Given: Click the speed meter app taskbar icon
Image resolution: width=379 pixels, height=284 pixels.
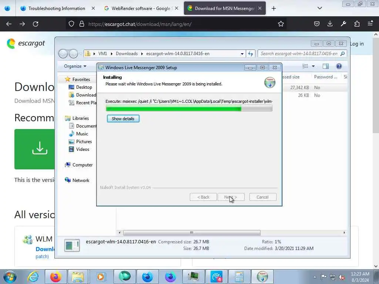Looking at the screenshot, I should pos(216,277).
